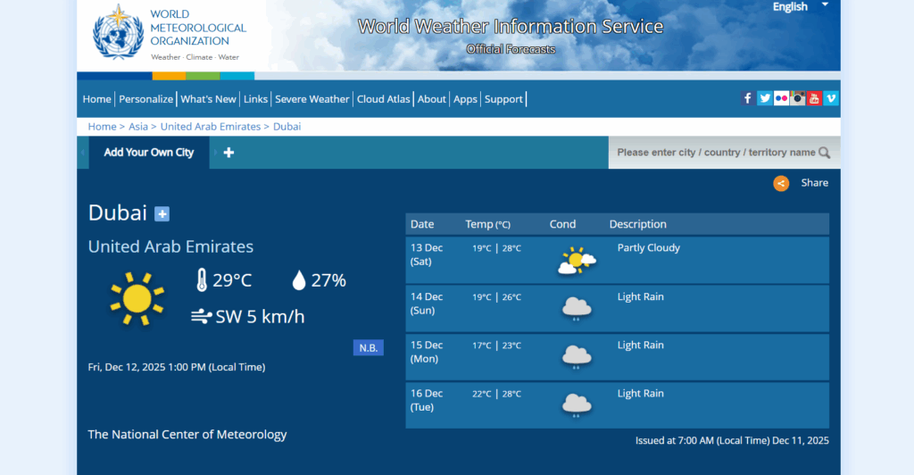Click the light rain icon for 14 Dec
The width and height of the screenshot is (914, 475).
[x=577, y=309]
